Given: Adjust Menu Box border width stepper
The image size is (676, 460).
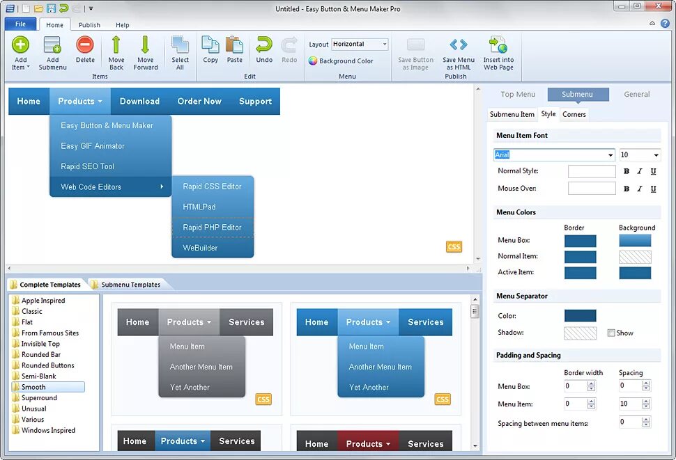Looking at the screenshot, I should coord(591,386).
